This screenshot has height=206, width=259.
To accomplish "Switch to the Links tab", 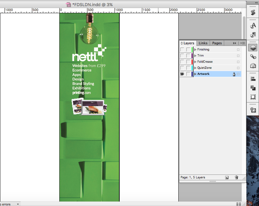I will pyautogui.click(x=203, y=43).
